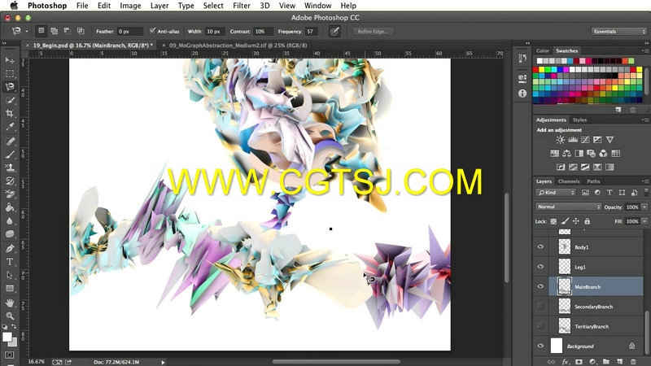Screen dimensions: 651x366
Task: Open the Essentials workspace dropdown
Action: (x=619, y=32)
